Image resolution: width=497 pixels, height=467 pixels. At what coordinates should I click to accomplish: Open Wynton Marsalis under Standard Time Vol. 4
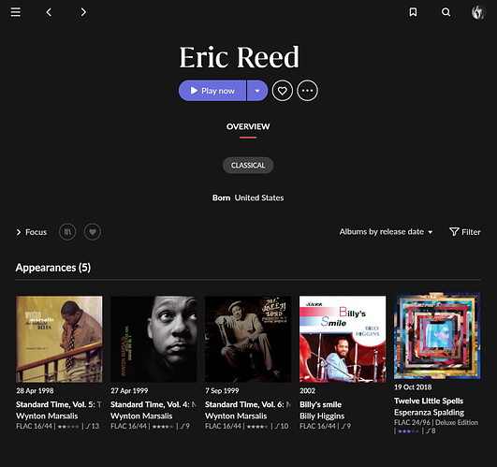141,416
